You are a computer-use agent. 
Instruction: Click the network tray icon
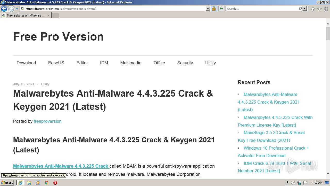299,183
